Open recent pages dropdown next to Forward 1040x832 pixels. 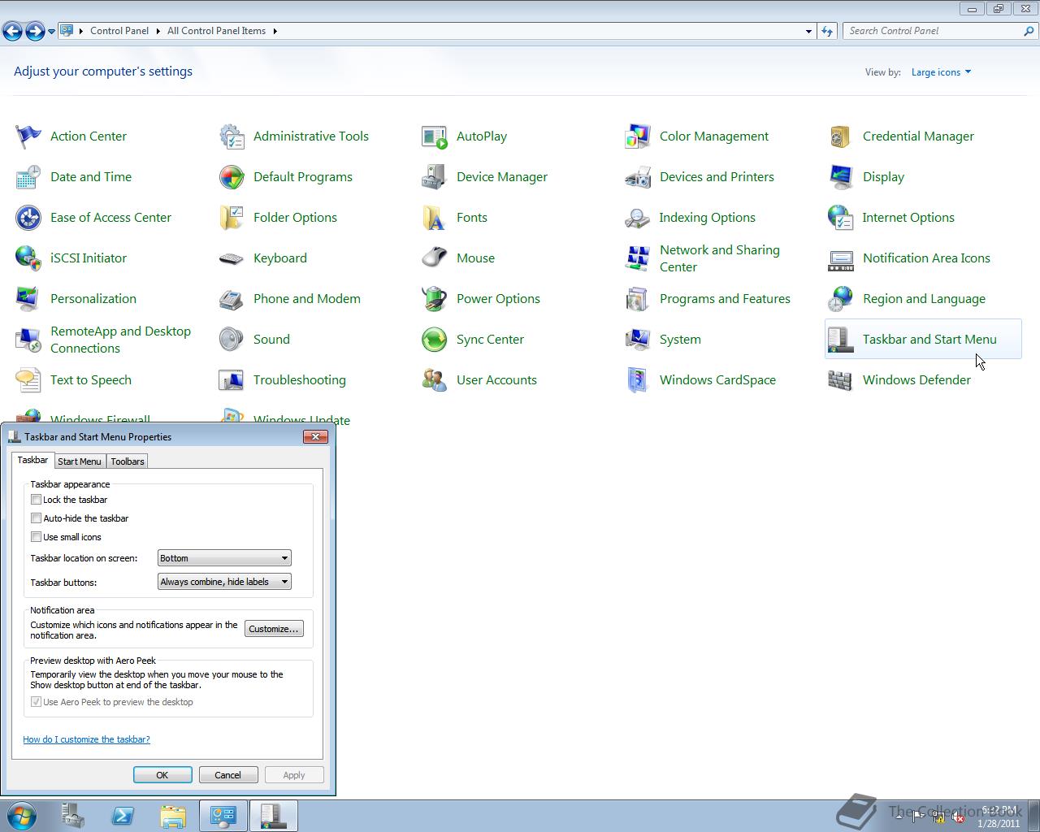tap(51, 32)
